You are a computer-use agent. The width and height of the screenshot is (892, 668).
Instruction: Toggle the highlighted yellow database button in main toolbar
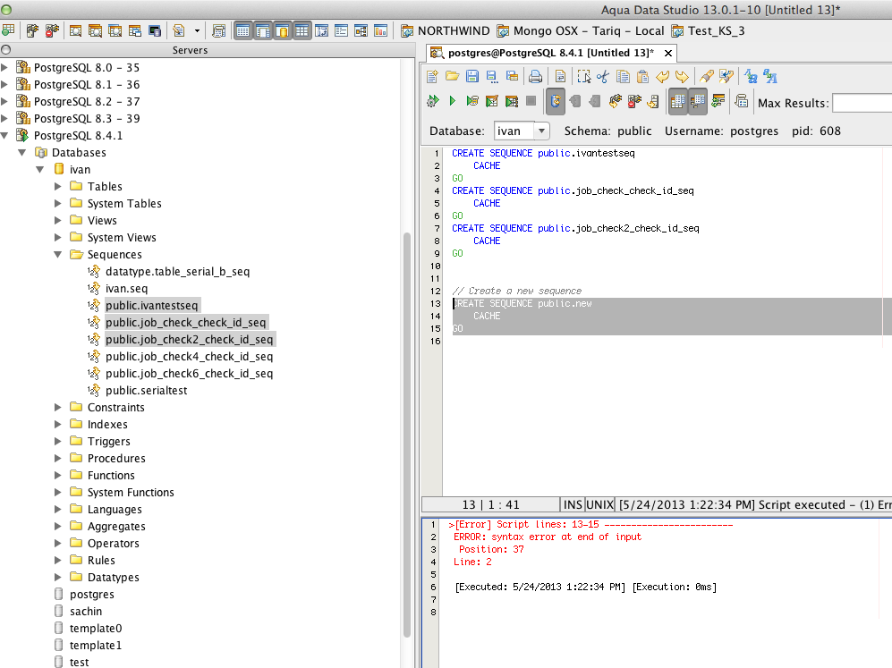point(282,30)
